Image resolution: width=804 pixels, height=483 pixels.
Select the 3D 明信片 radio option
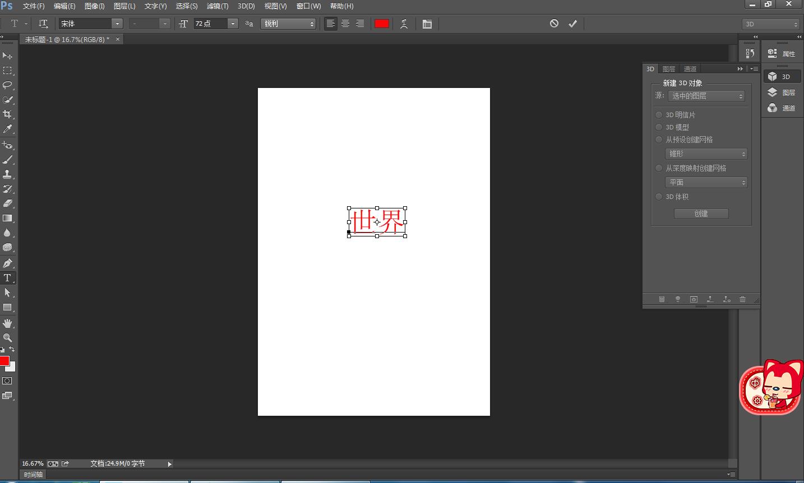coord(659,115)
